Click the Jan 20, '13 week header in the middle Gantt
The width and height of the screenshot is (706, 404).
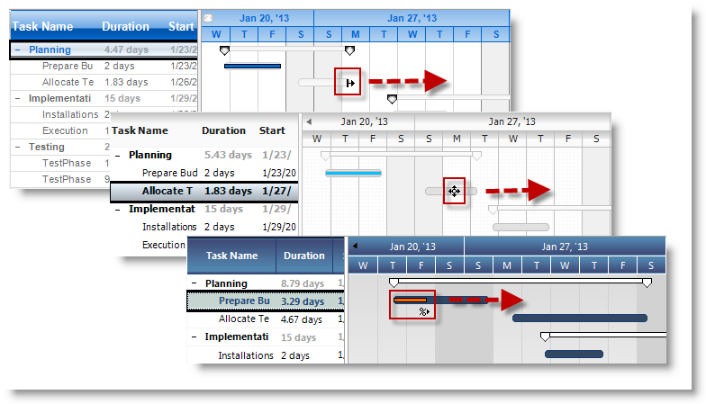(x=364, y=122)
